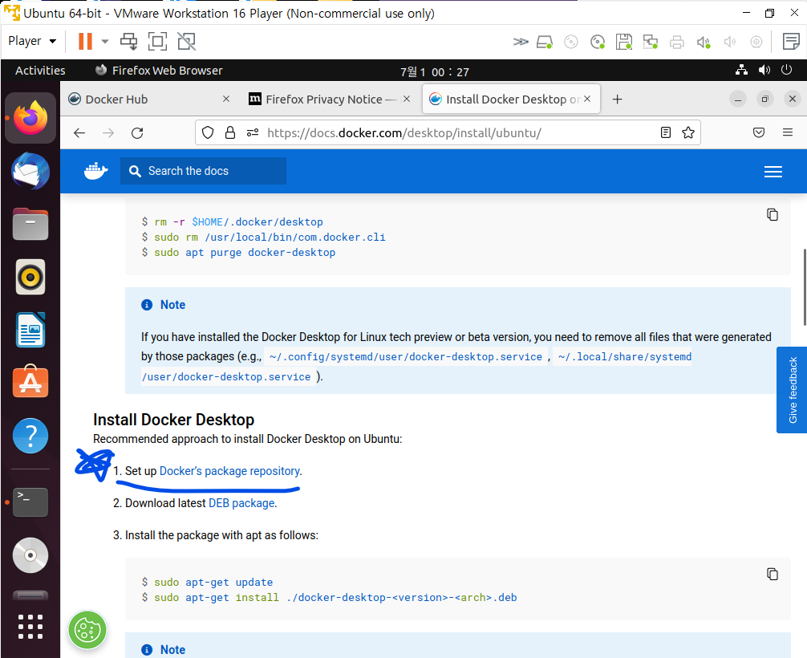The height and width of the screenshot is (658, 807).
Task: Switch to the Docker Hub tab
Action: pos(149,99)
